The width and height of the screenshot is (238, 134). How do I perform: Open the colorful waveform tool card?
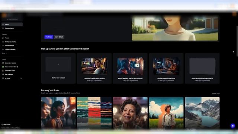tap(94, 113)
